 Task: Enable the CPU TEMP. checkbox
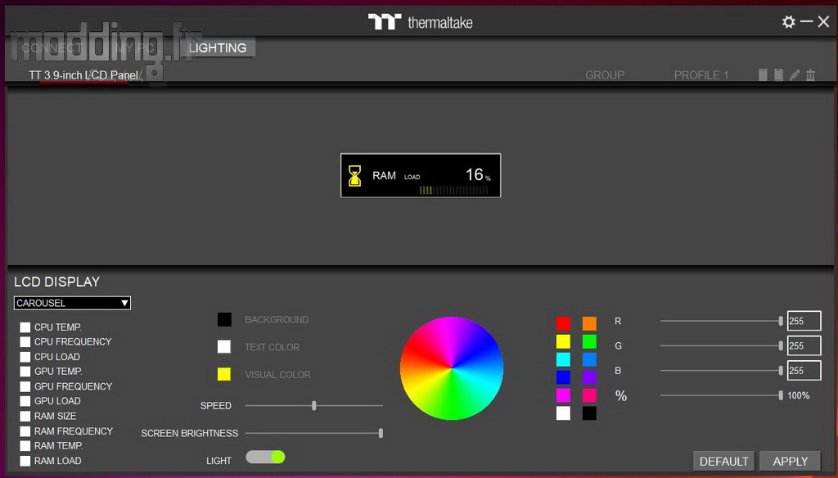pyautogui.click(x=25, y=327)
